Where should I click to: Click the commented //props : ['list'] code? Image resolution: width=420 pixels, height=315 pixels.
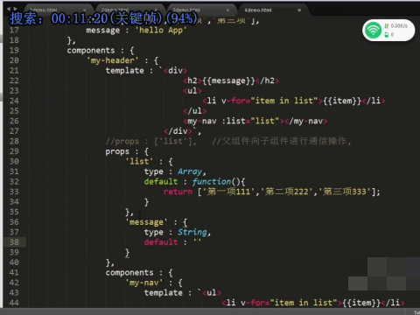tap(151, 141)
